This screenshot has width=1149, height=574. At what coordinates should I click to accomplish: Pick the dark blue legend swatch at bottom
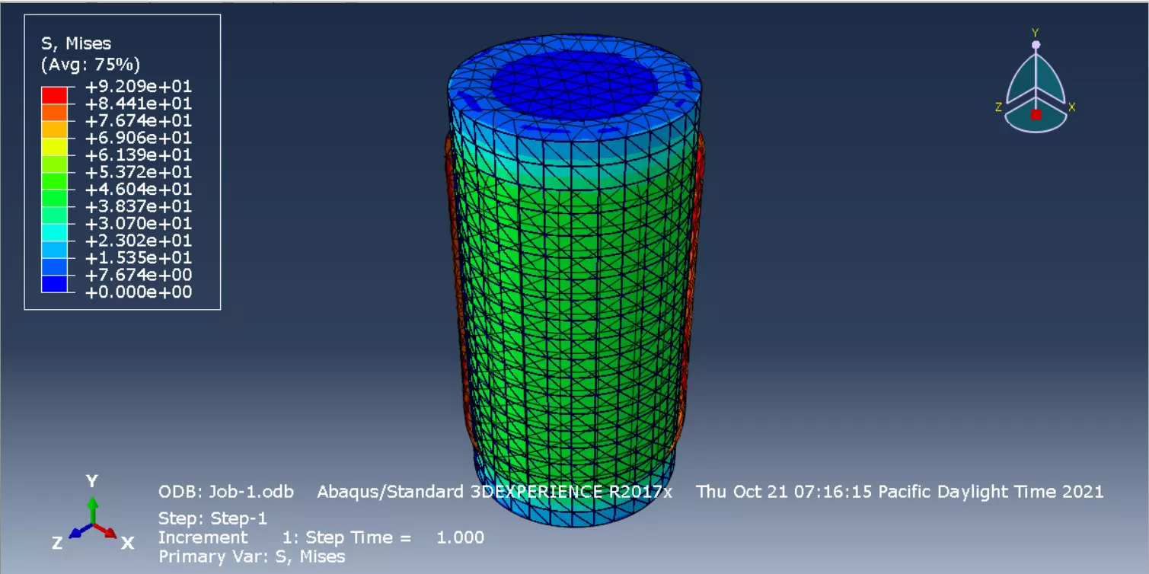pos(54,284)
